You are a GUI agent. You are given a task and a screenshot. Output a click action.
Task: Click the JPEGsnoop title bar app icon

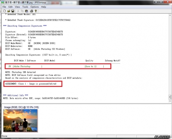(x=3, y=2)
